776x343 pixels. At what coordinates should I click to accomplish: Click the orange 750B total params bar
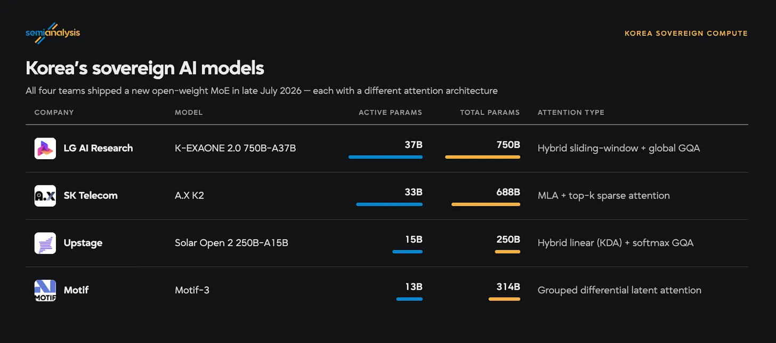[482, 157]
